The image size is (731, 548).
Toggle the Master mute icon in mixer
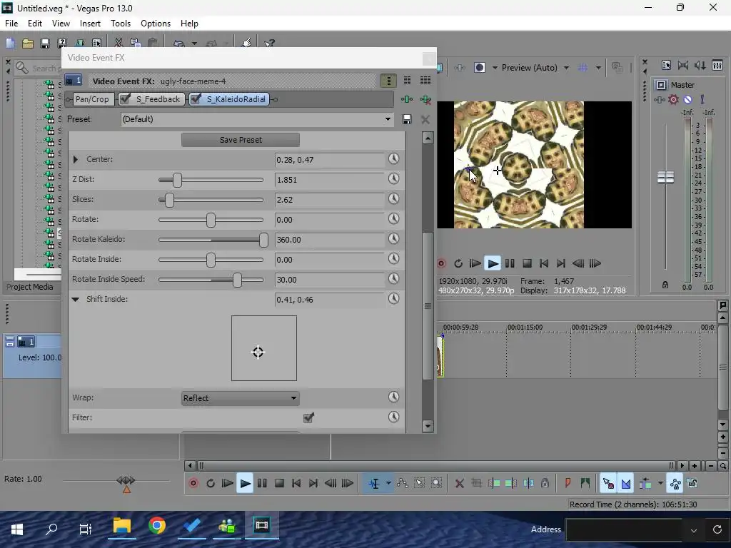[687, 100]
